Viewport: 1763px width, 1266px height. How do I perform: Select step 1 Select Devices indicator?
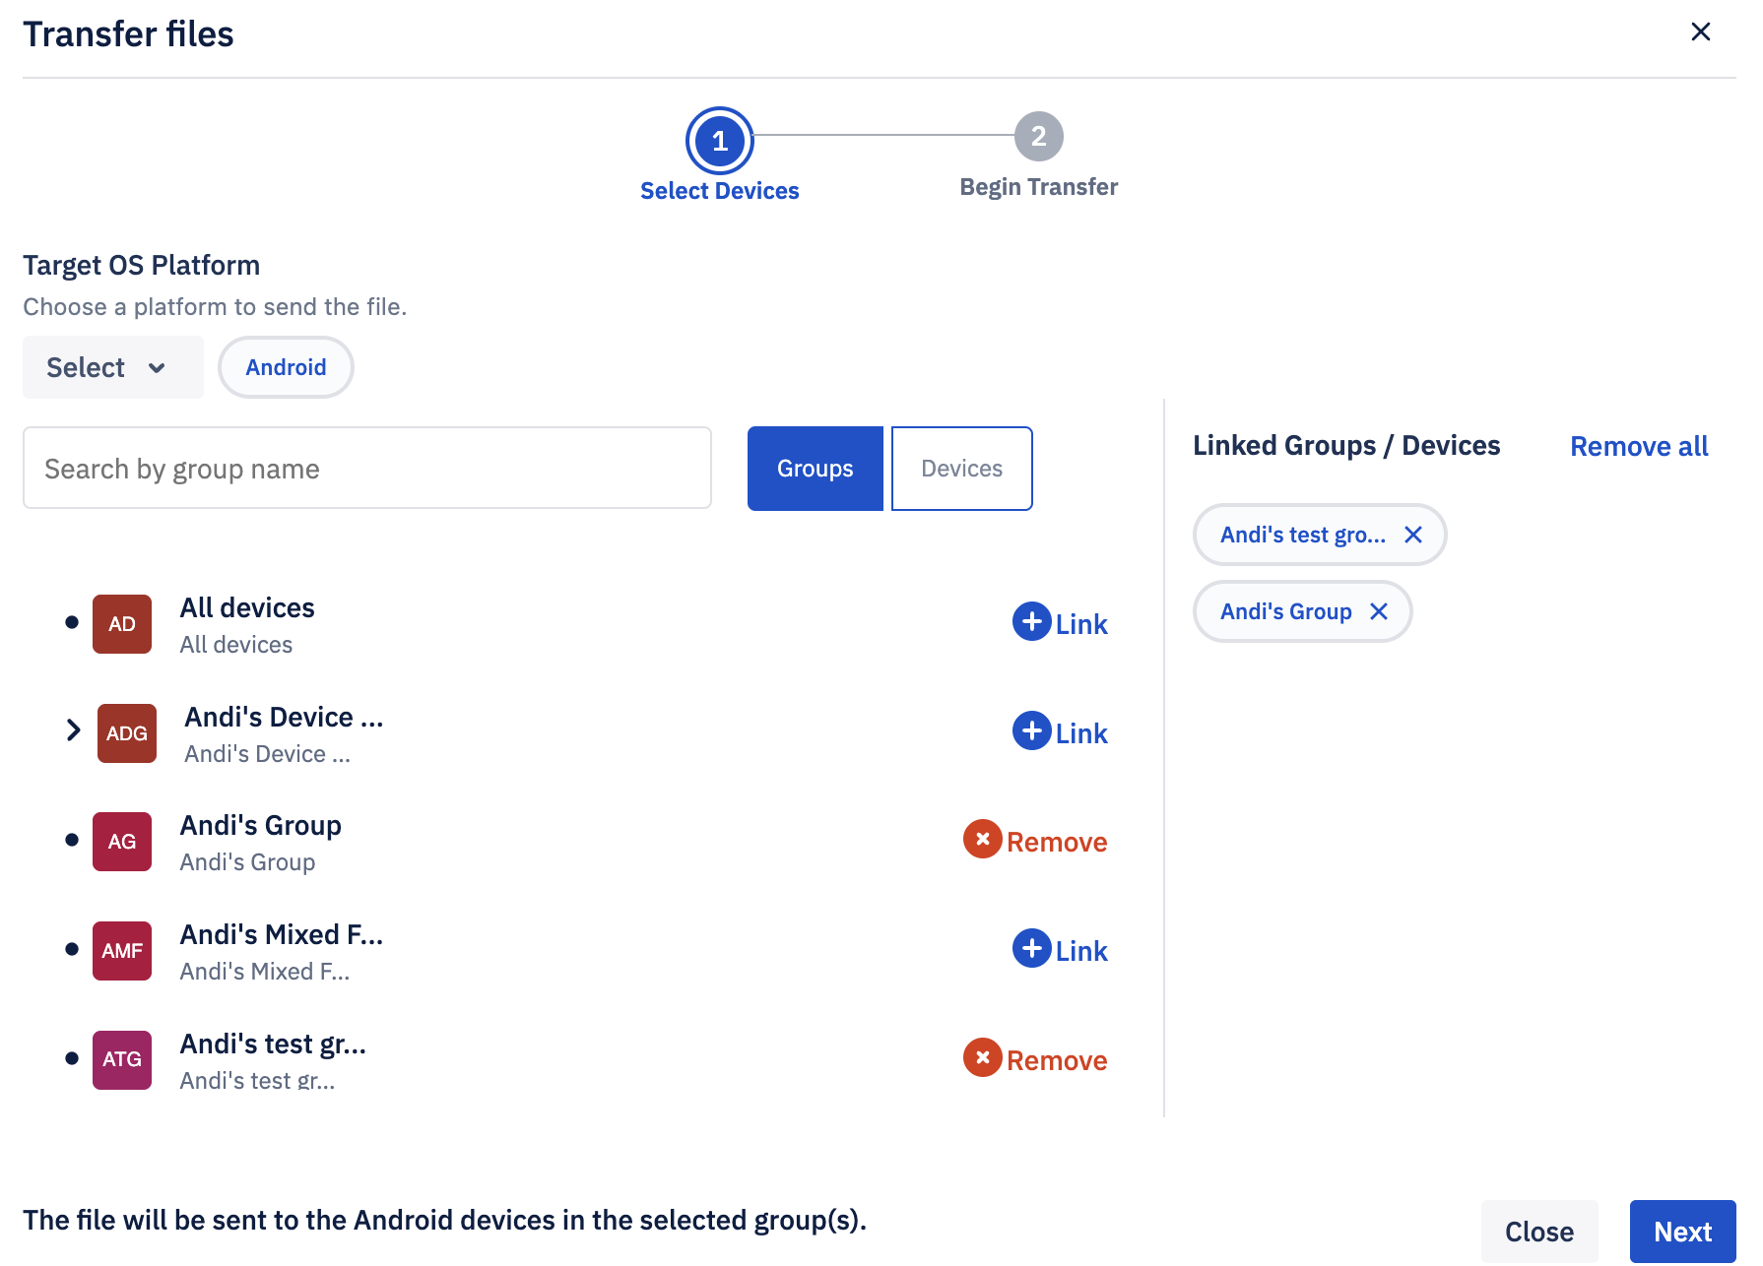pyautogui.click(x=719, y=141)
